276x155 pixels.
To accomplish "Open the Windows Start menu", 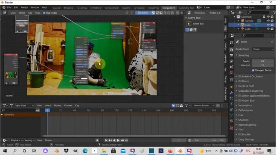I will pos(5,151).
